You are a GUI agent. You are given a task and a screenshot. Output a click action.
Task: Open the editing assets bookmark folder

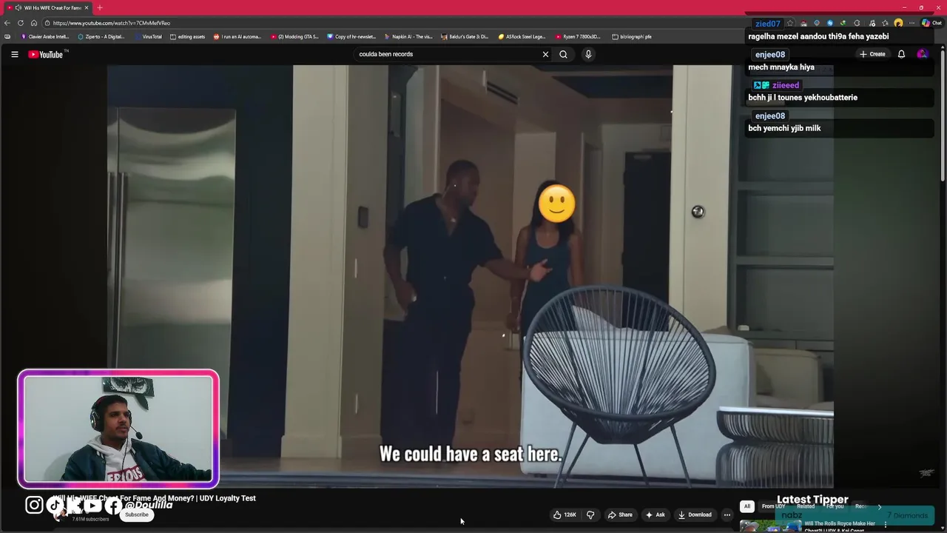(x=187, y=36)
